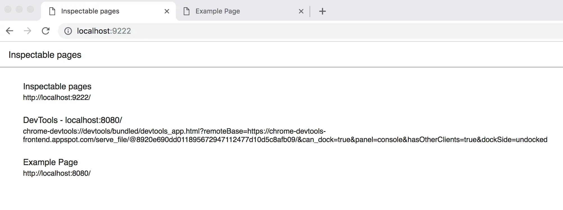This screenshot has height=210, width=563.
Task: Click the http://localhost:9222/ URL text
Action: [57, 97]
